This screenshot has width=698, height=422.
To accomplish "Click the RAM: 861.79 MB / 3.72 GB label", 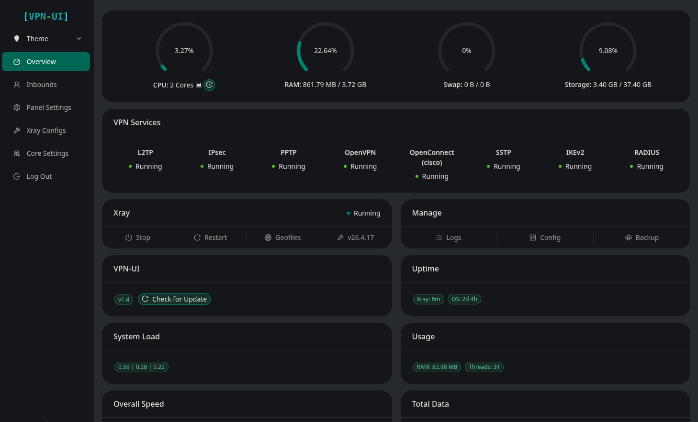I will pyautogui.click(x=326, y=85).
